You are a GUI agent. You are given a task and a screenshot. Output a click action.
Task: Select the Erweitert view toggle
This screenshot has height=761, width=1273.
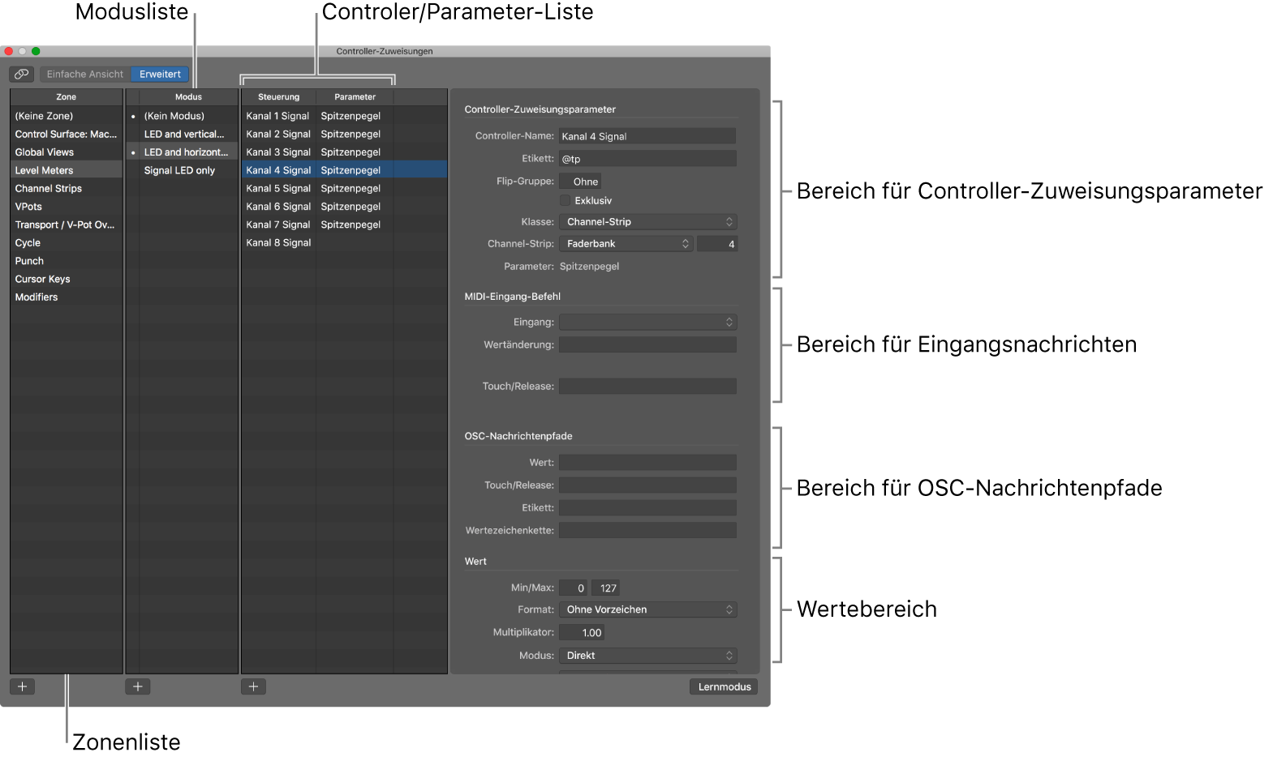pos(160,74)
